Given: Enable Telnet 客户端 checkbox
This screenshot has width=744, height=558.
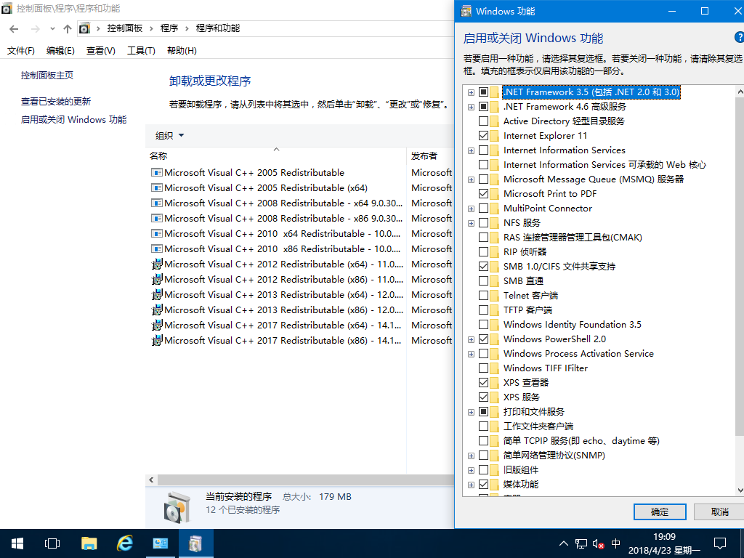Looking at the screenshot, I should tap(483, 296).
